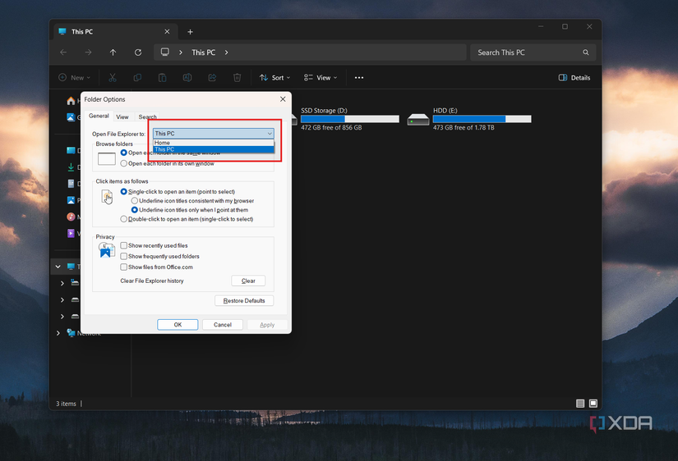678x461 pixels.
Task: Open Home icon in navigation pane
Action: coord(71,101)
